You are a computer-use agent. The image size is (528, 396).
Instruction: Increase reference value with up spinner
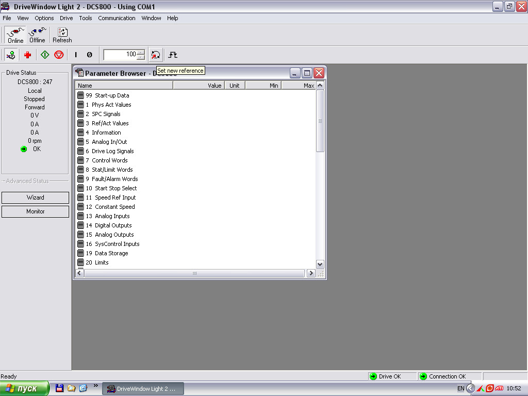point(141,52)
